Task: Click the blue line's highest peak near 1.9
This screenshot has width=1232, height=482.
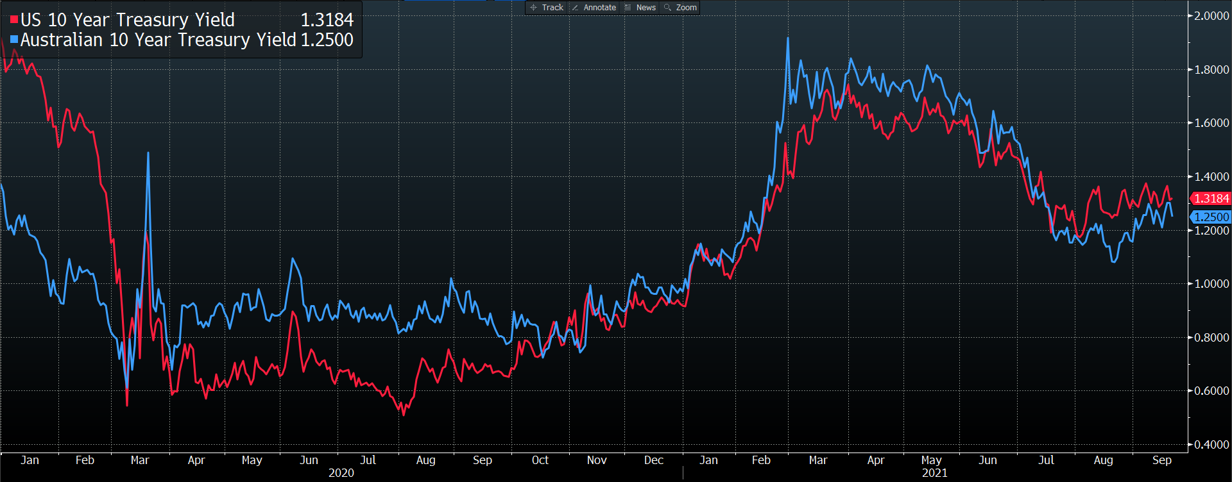Action: coord(788,39)
